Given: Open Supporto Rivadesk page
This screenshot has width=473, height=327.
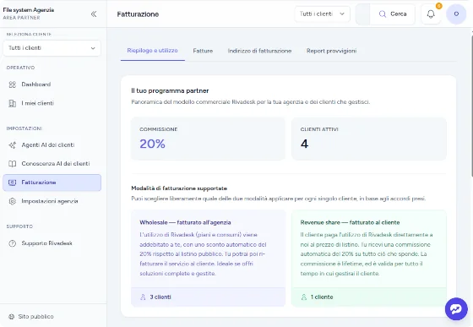Looking at the screenshot, I should click(x=52, y=243).
